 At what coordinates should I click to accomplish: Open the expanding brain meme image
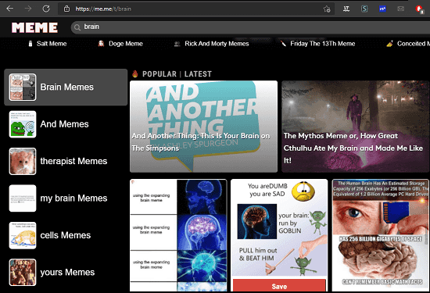(x=178, y=235)
